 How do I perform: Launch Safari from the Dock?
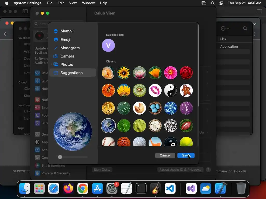pos(54,188)
